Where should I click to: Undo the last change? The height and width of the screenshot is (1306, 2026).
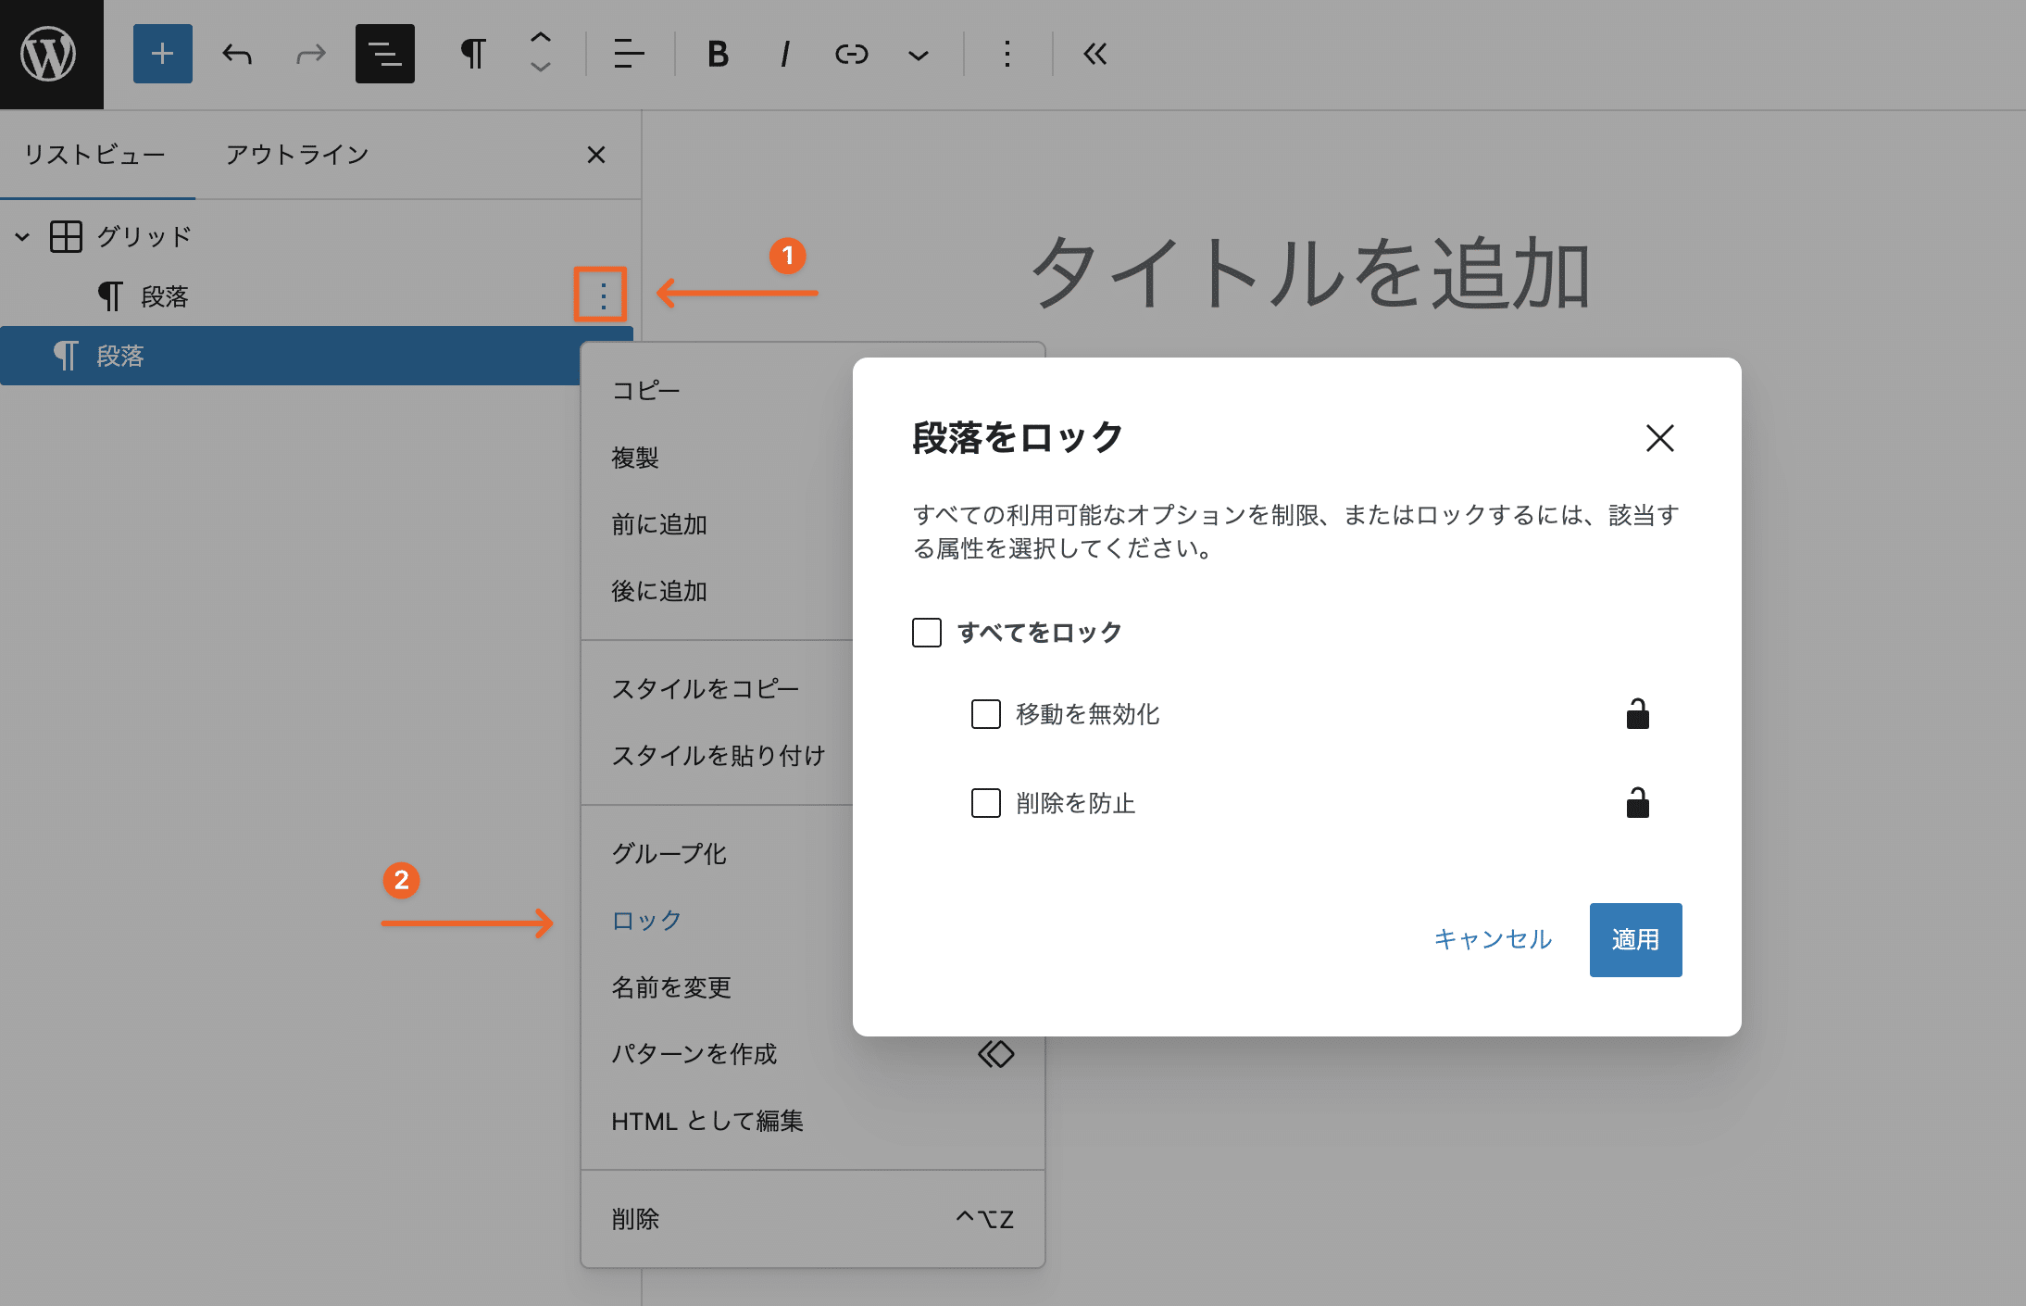tap(237, 54)
